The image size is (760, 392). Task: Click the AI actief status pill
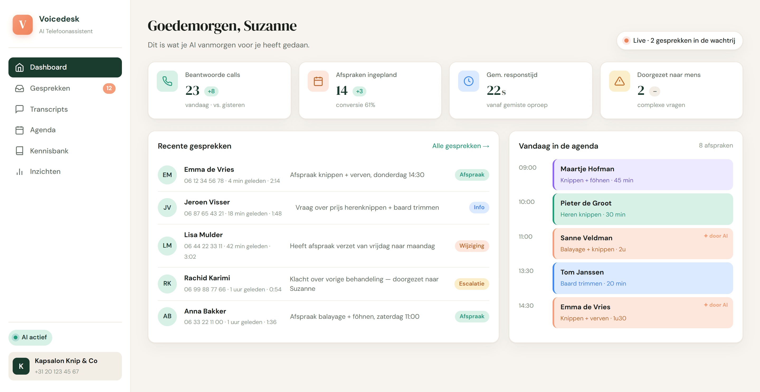tap(30, 337)
